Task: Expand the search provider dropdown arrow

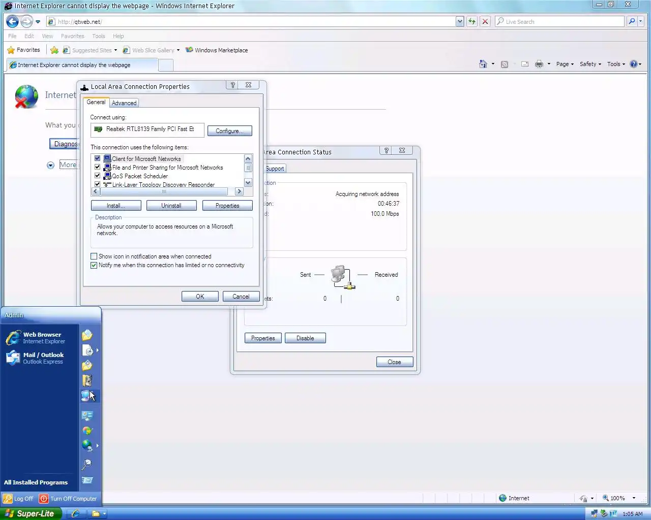Action: (x=641, y=21)
